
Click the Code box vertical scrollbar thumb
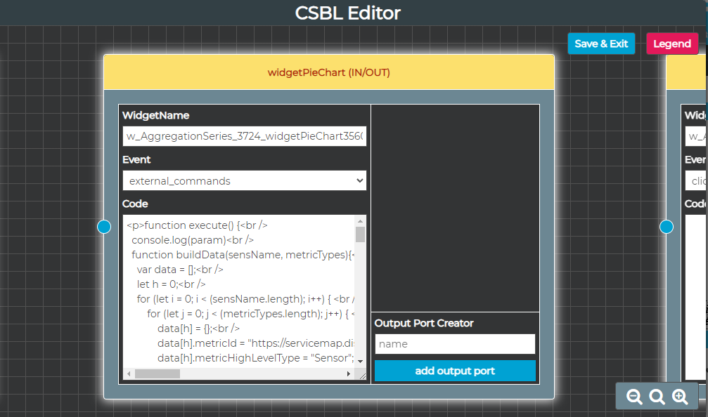point(360,234)
